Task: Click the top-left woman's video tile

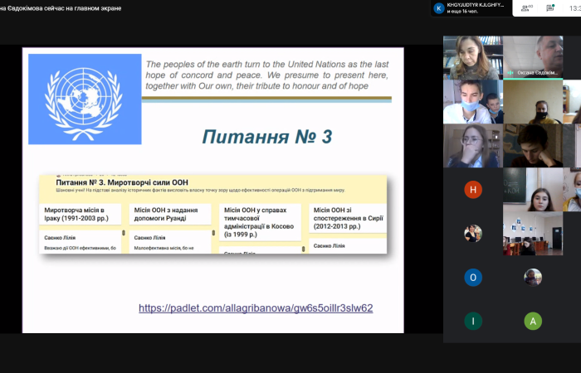Action: (471, 56)
